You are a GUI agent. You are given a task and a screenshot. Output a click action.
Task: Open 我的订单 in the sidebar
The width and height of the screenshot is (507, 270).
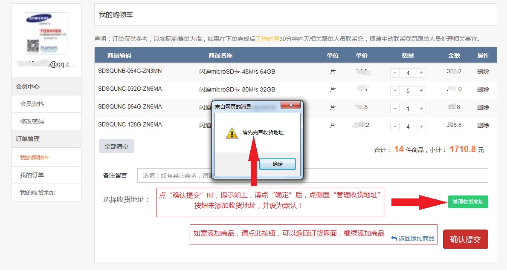[46, 175]
